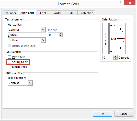137x121 pixels.
Task: Select the Alignment tab
Action: point(27,13)
